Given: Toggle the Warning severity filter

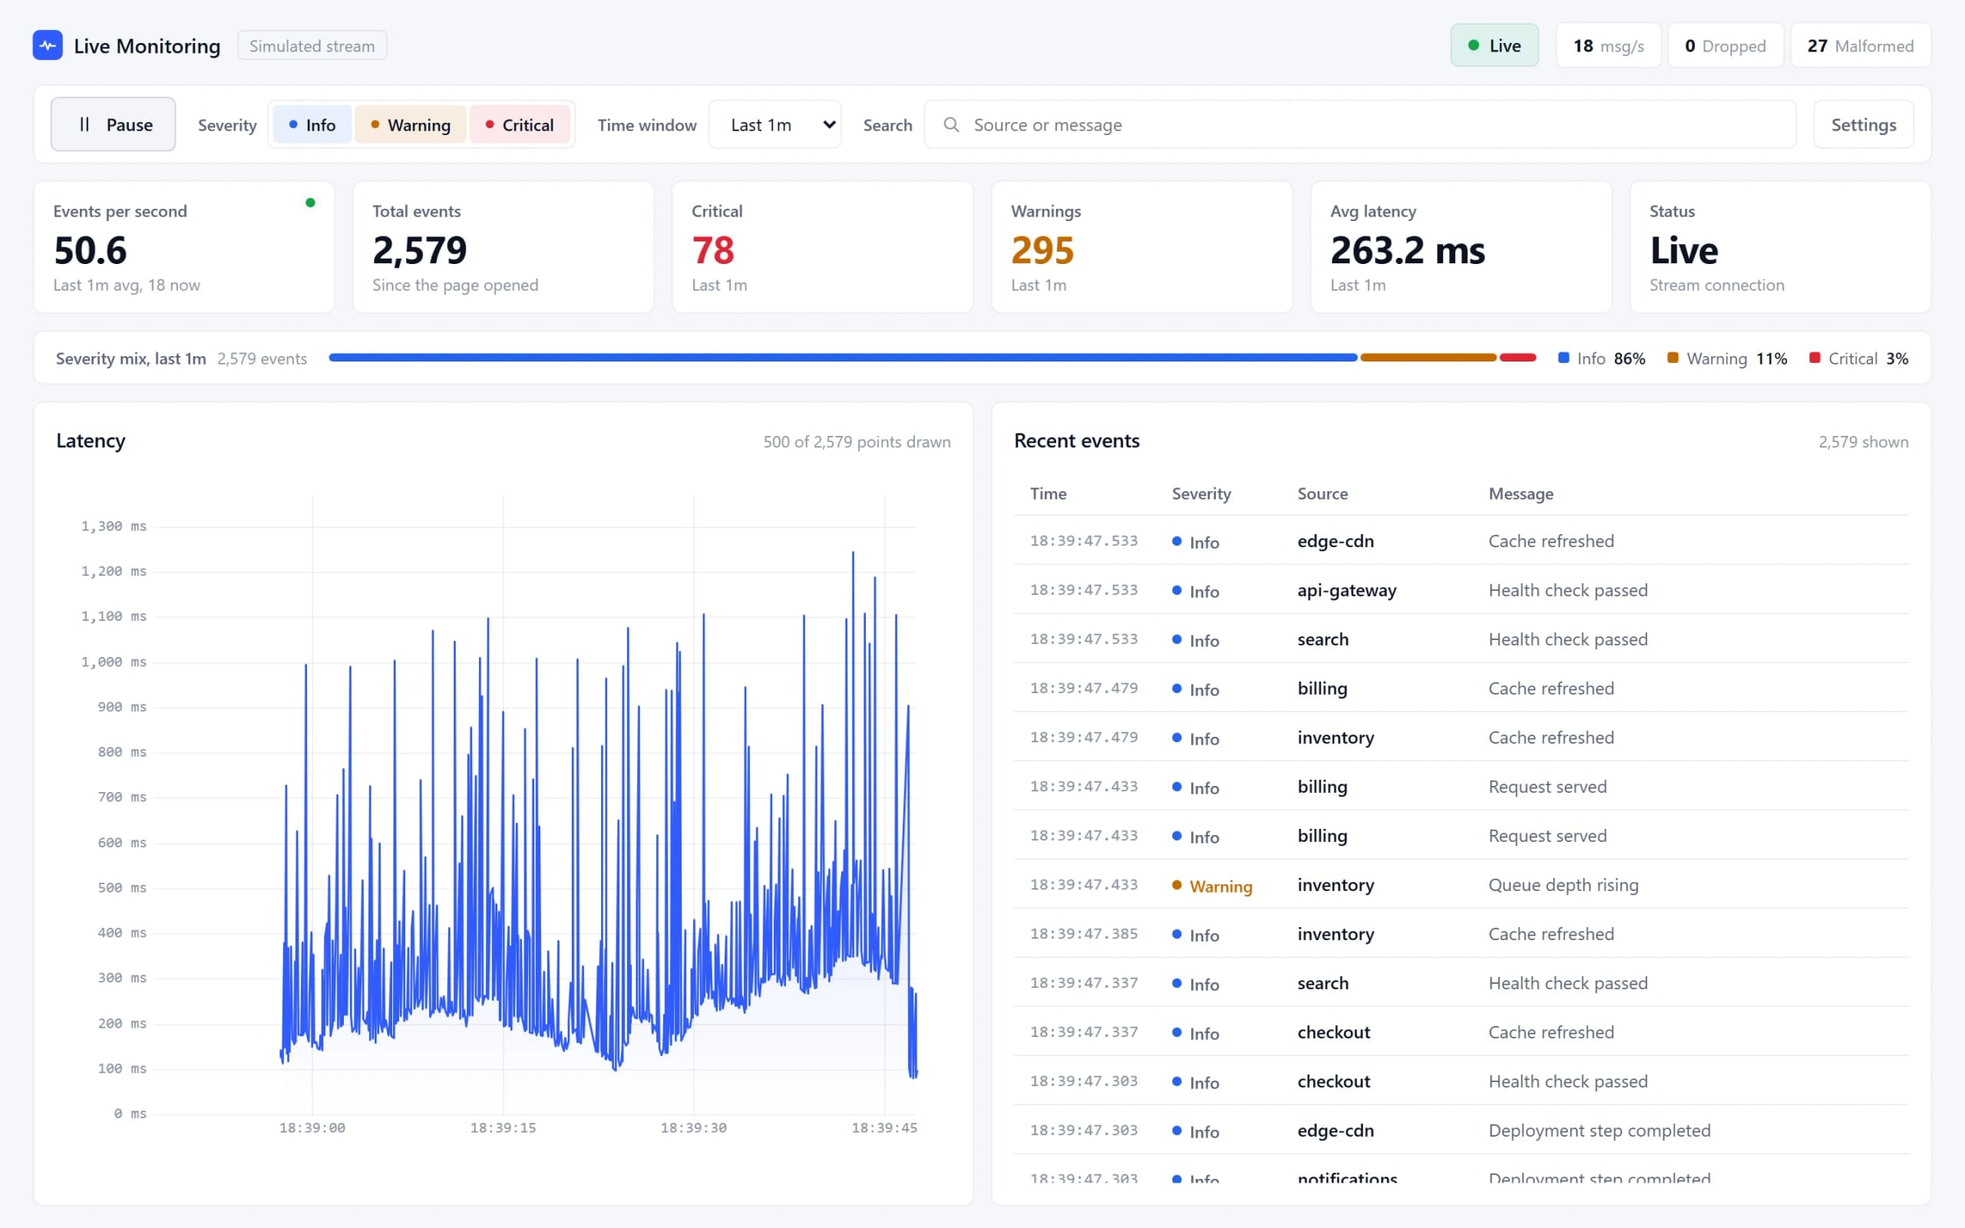Looking at the screenshot, I should coord(410,124).
